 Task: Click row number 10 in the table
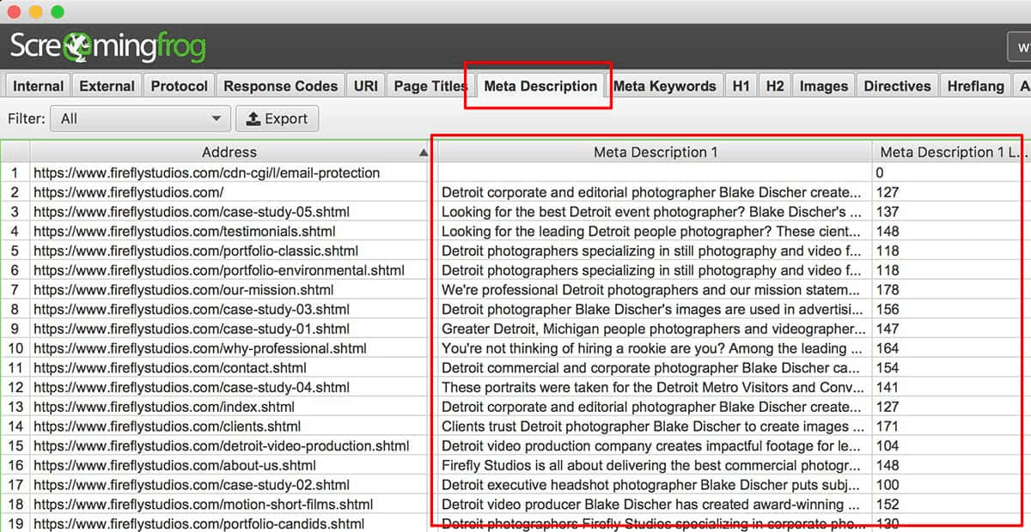(15, 348)
